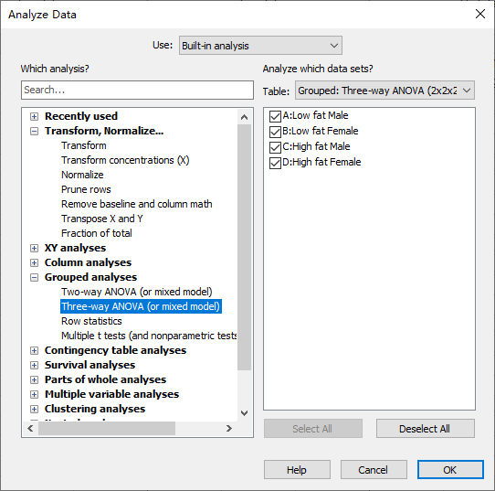Collapse the Grouped analyses group
The image size is (495, 491).
tap(34, 277)
